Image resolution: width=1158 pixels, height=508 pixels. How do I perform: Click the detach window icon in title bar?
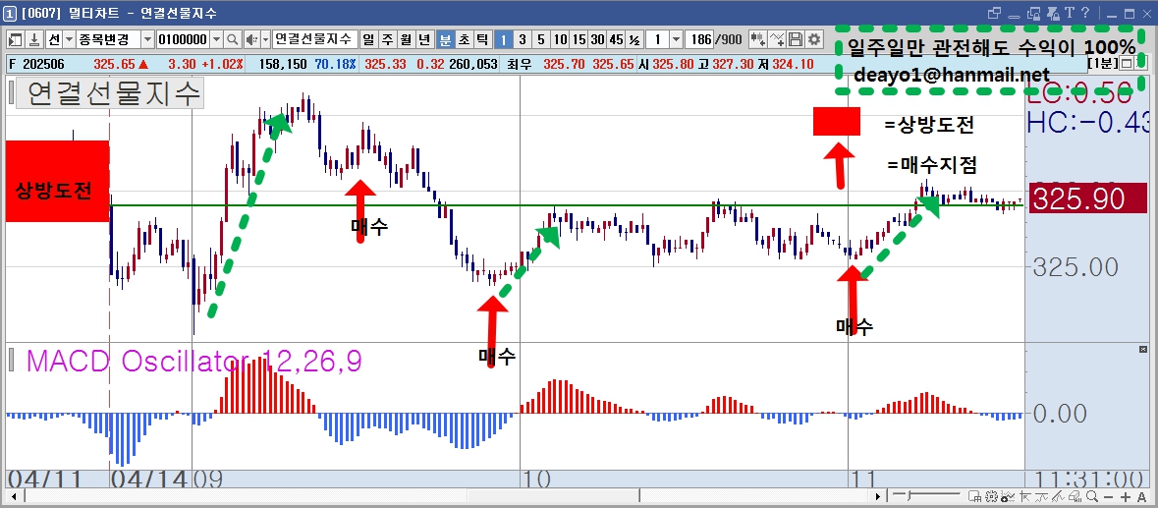click(994, 14)
